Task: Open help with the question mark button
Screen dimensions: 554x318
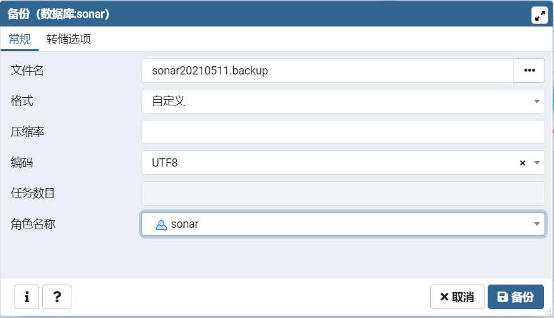Action: click(x=57, y=297)
